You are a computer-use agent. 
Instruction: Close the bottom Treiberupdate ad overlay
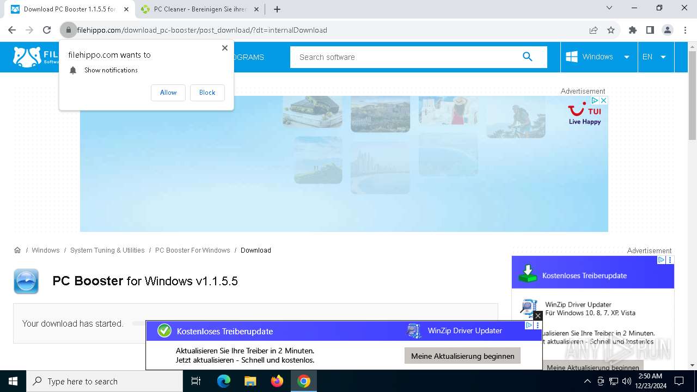pyautogui.click(x=537, y=316)
